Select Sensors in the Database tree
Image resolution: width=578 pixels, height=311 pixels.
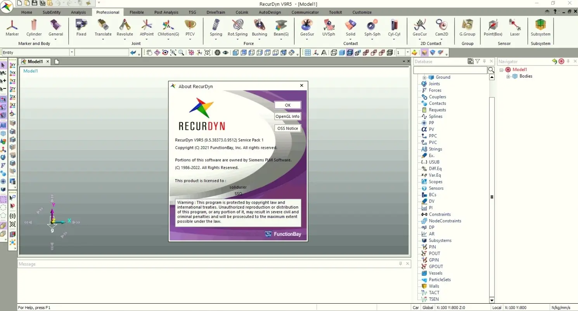coord(436,188)
